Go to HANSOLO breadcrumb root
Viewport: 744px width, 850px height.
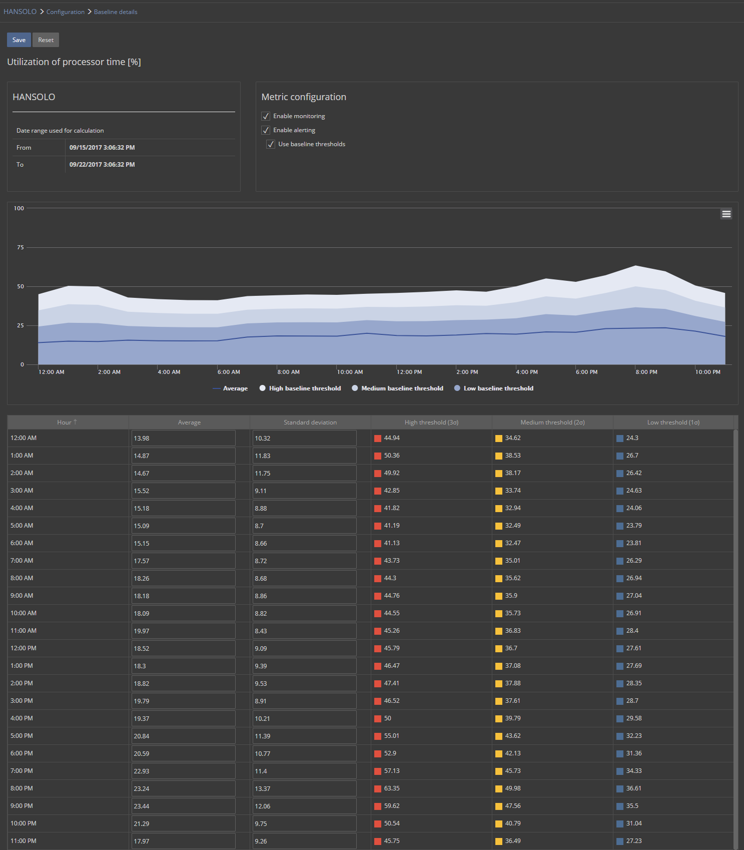click(20, 12)
